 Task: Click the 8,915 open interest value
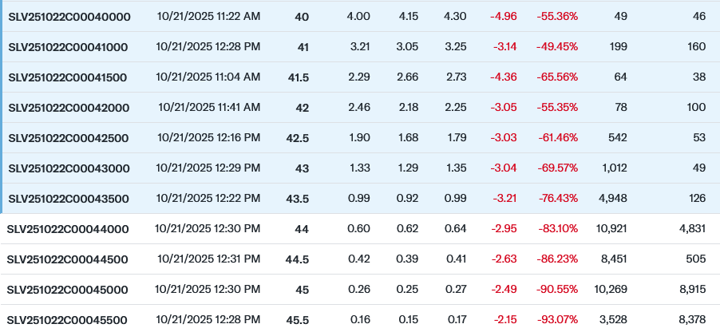692,290
